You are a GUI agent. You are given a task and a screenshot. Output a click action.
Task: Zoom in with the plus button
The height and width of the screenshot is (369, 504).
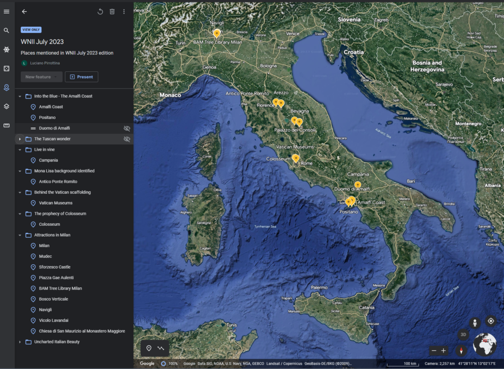coord(443,351)
